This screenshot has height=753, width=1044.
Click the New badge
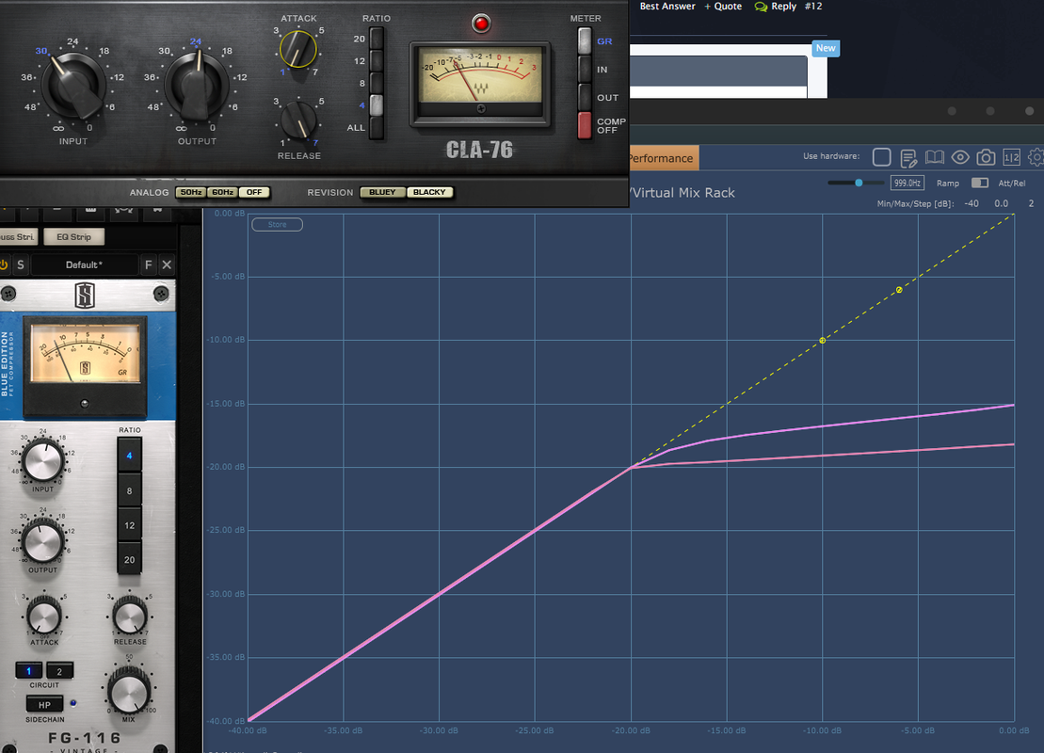826,48
